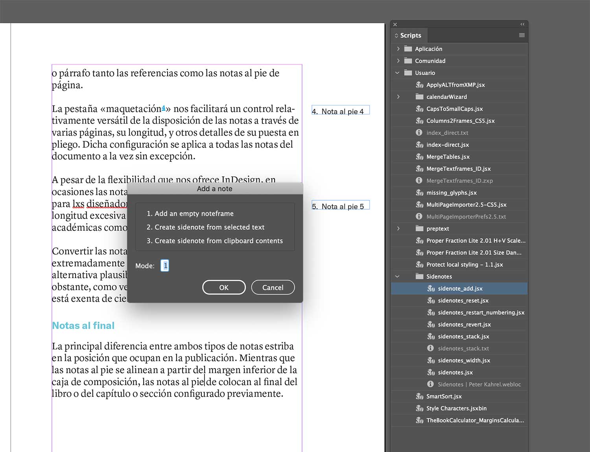Screen dimensions: 590x452
Task: Click the sidenotes_reset.jsx script icon
Action: pos(431,301)
